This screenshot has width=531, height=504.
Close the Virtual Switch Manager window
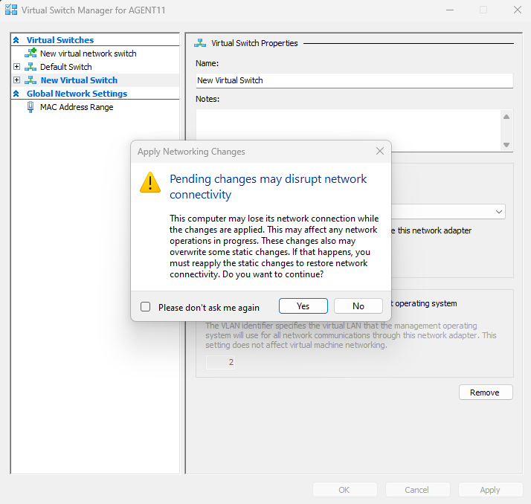tap(517, 10)
